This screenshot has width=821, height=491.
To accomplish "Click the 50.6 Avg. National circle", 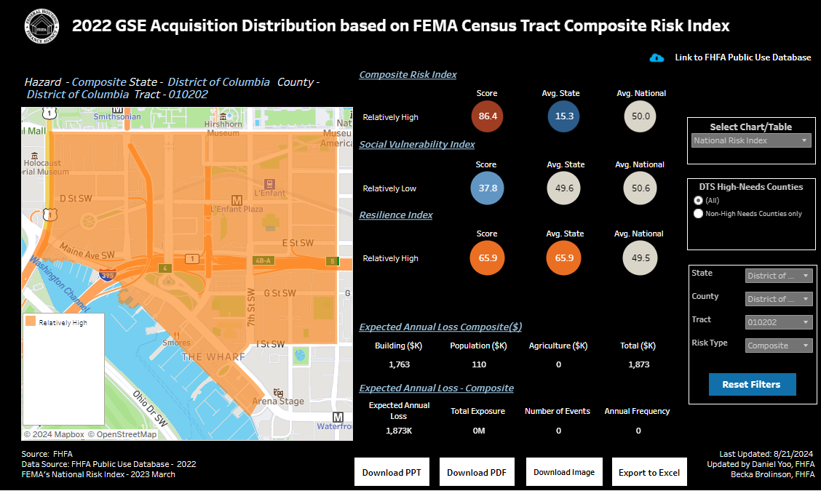I will click(640, 188).
